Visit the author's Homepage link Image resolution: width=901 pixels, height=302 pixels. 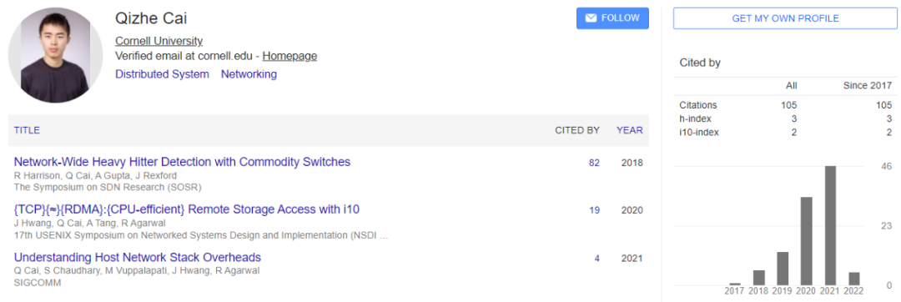[x=289, y=56]
